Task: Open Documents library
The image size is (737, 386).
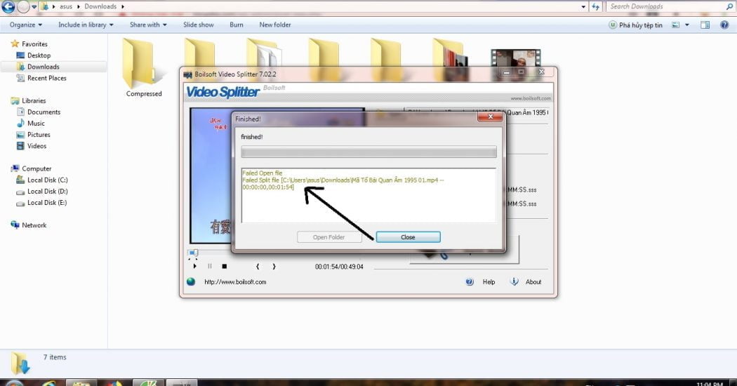Action: point(44,112)
